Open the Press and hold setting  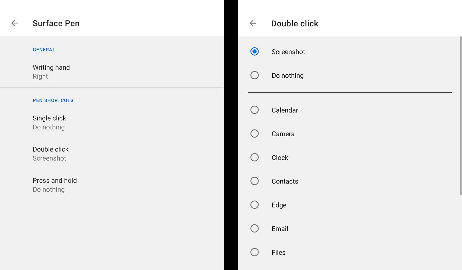tap(54, 185)
